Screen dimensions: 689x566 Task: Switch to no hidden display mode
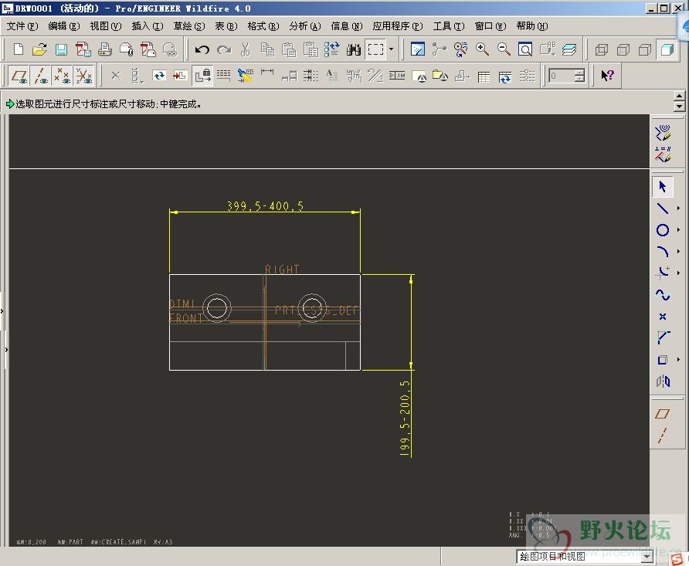(x=645, y=49)
